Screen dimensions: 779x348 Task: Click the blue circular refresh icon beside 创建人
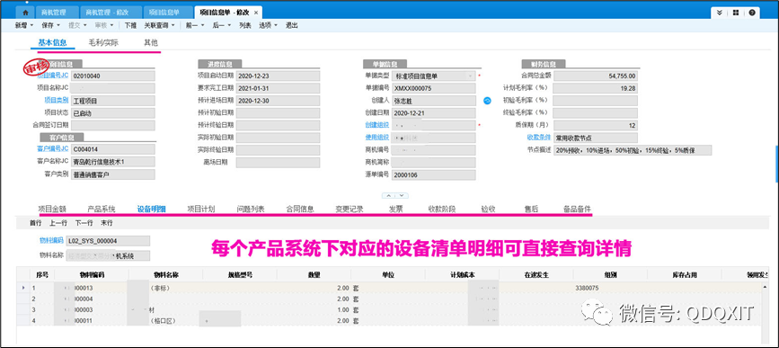(x=487, y=101)
